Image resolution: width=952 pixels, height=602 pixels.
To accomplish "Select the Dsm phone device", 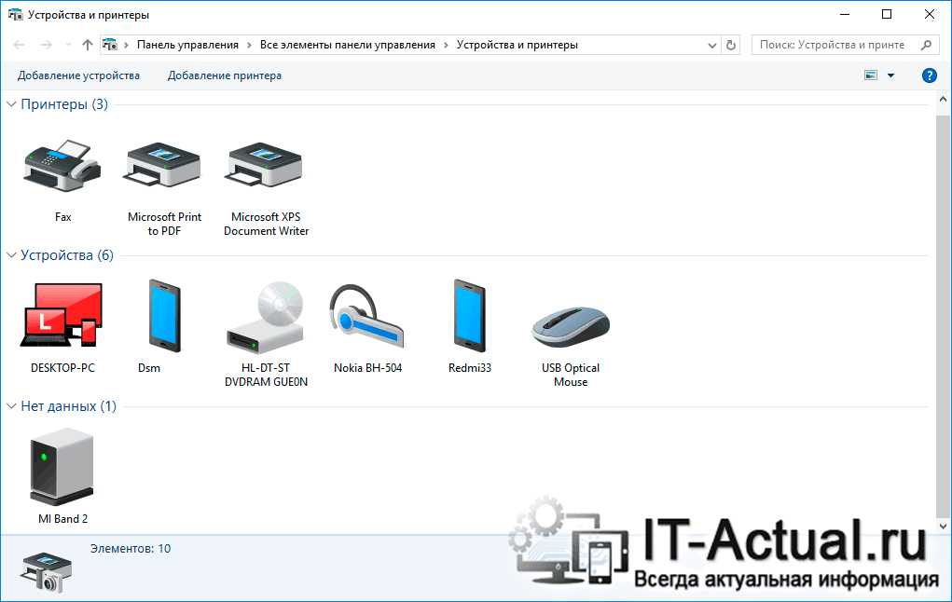I will [x=164, y=317].
